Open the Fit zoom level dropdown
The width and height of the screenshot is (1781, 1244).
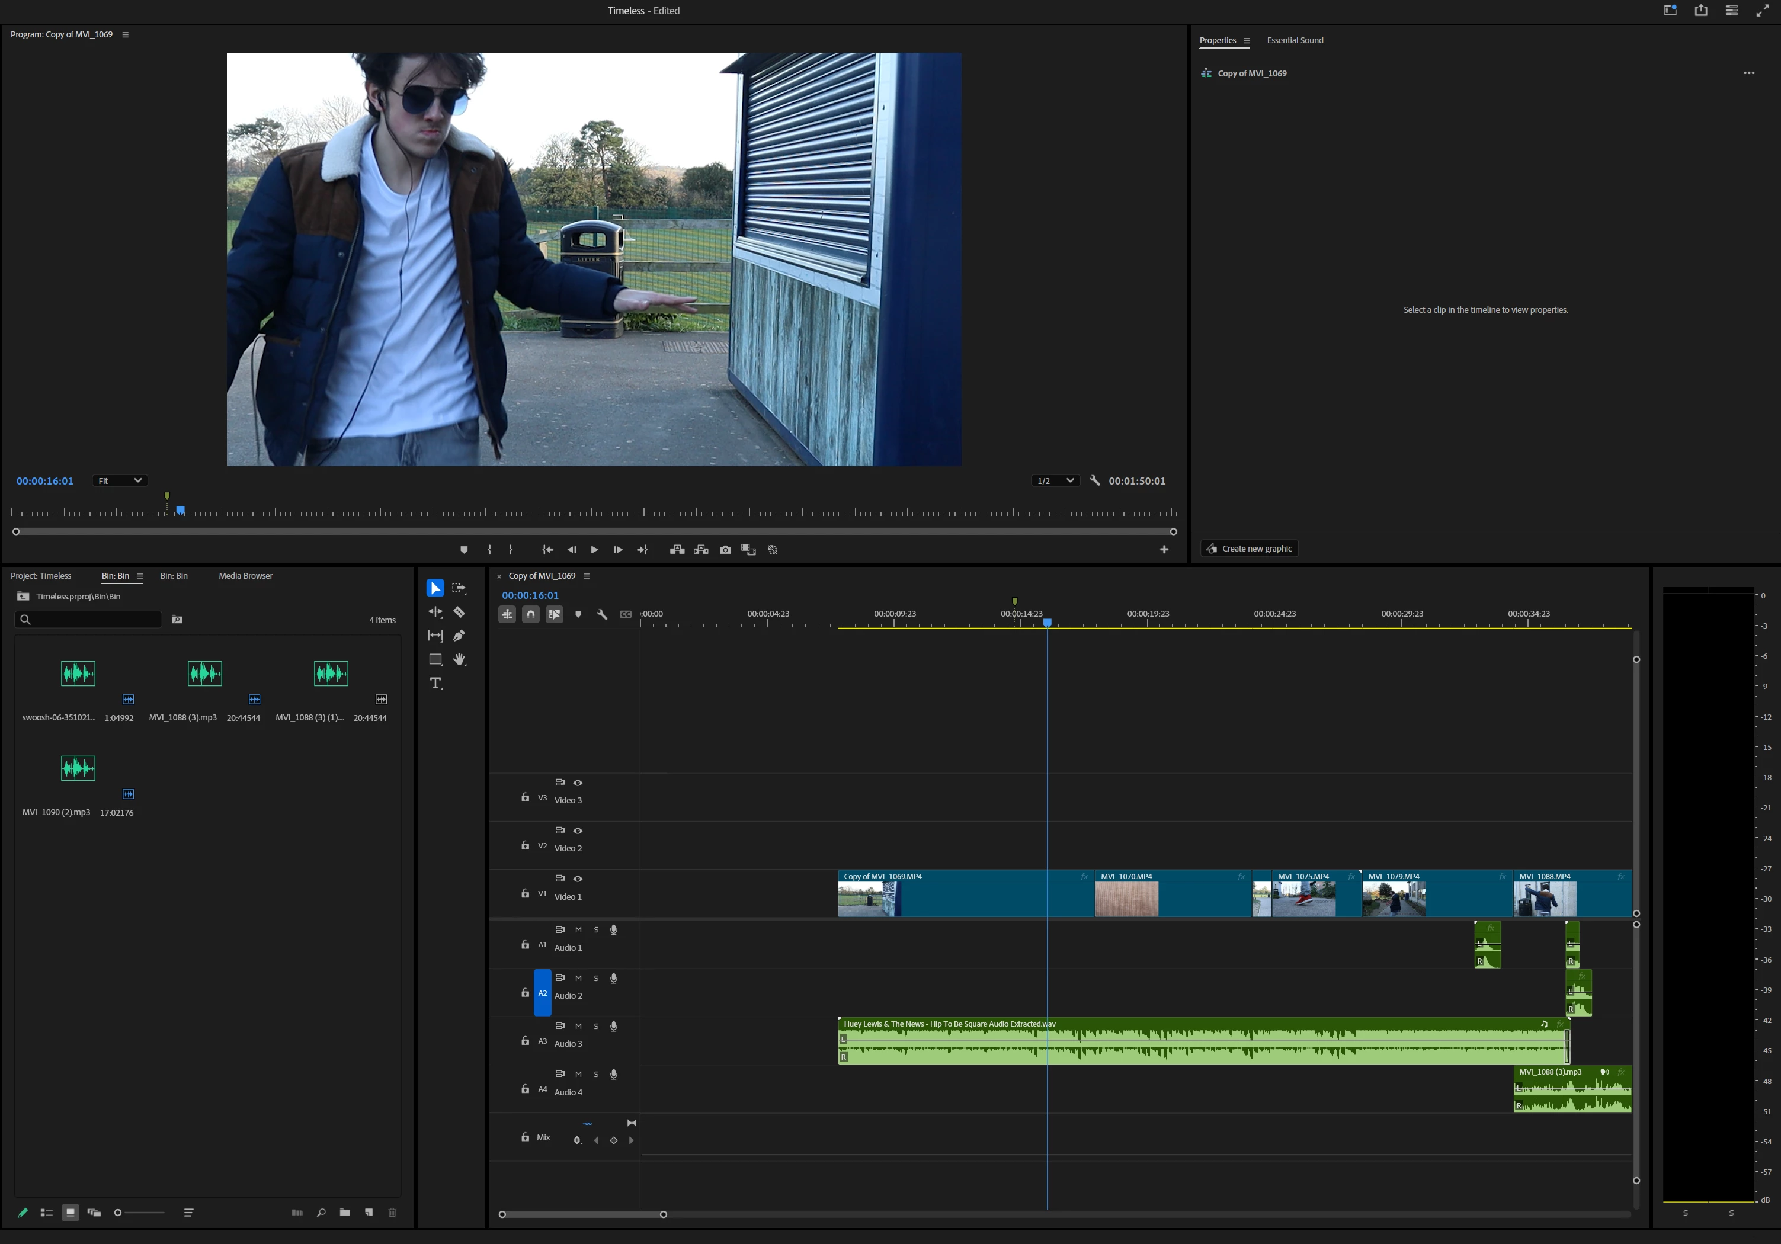(x=120, y=481)
